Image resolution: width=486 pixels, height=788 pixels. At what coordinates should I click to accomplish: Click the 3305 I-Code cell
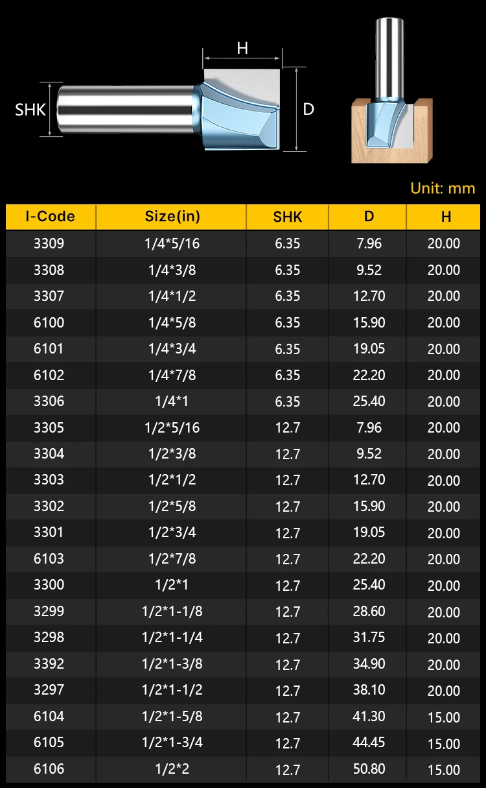pyautogui.click(x=49, y=427)
